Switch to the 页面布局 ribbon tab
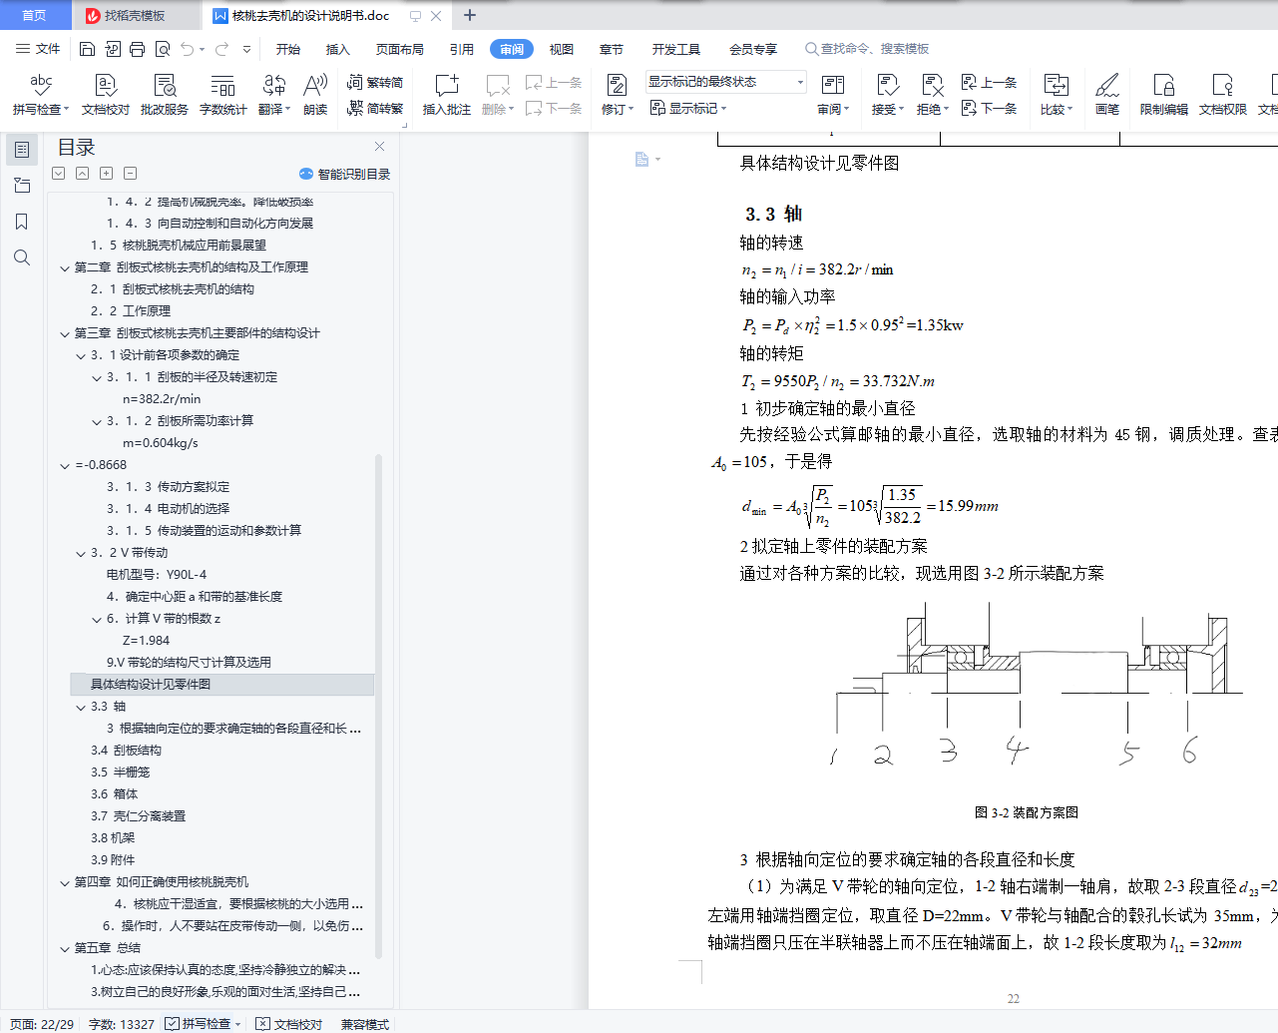Screen dimensions: 1278x1033 tap(399, 49)
